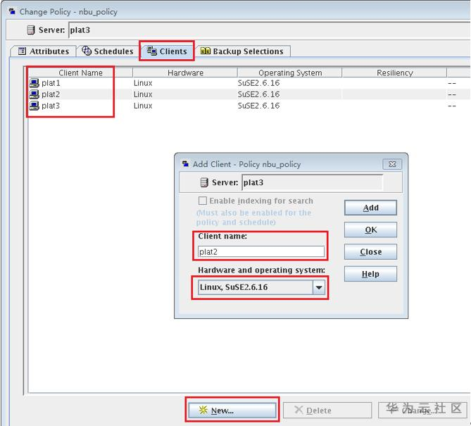This screenshot has height=426, width=471.
Task: Select the Clients tab
Action: (x=167, y=51)
